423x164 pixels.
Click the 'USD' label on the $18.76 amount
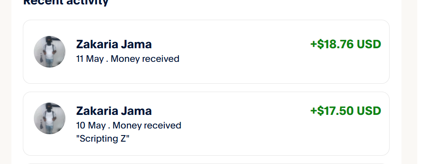369,44
